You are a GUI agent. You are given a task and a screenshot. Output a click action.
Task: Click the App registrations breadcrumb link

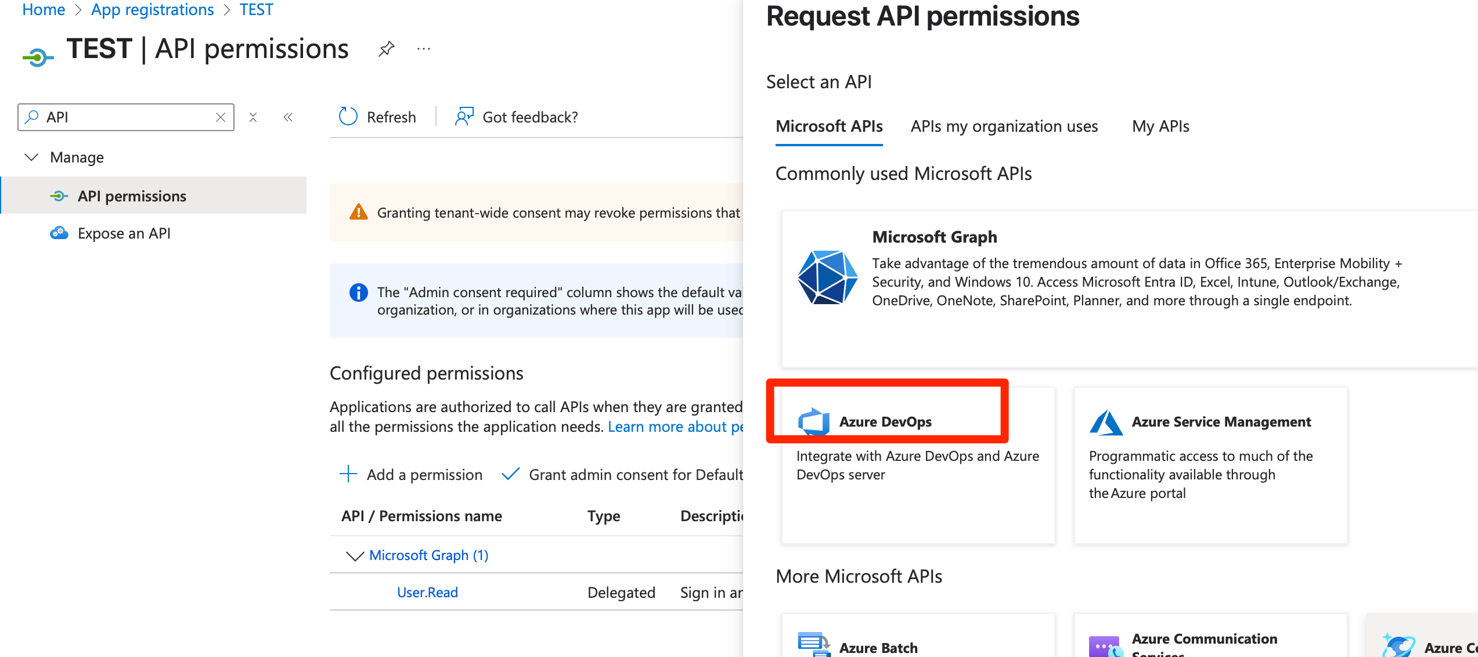[152, 10]
